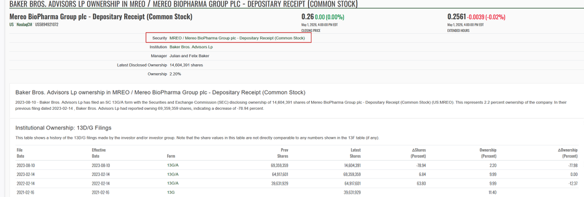
Task: Click the -77.98 ownership change cell
Action: pos(574,165)
